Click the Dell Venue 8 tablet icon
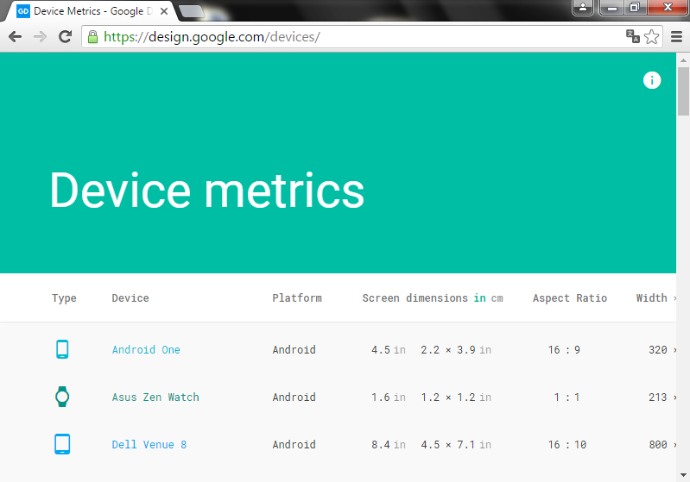The width and height of the screenshot is (690, 482). [62, 444]
